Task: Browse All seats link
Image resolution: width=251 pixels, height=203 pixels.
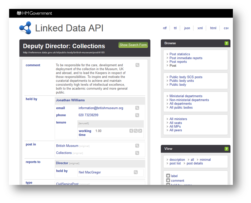Action: tap(176, 123)
